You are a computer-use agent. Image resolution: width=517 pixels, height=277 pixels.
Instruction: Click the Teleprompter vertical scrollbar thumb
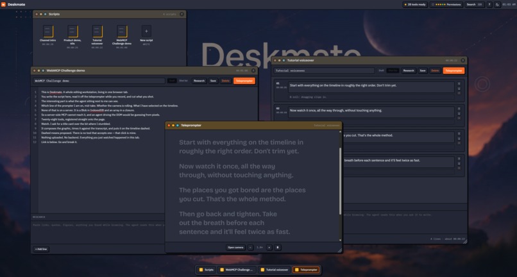[340, 181]
